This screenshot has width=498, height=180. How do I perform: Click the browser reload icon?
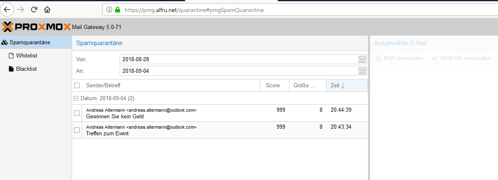click(34, 9)
